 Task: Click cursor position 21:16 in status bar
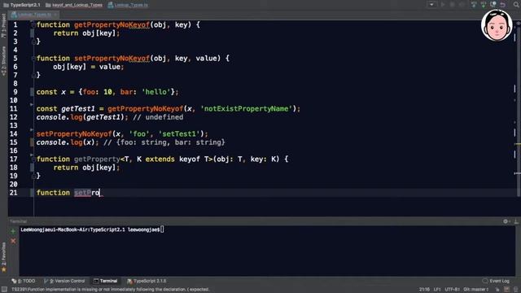(x=424, y=290)
